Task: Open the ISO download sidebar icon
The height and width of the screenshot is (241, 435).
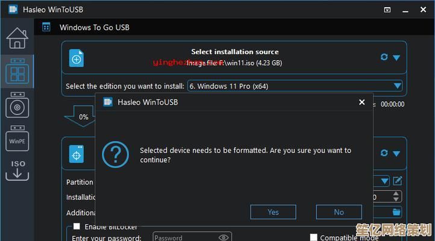Action: 17,171
